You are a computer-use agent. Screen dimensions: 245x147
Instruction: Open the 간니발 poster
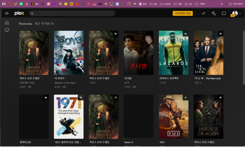click(x=138, y=53)
